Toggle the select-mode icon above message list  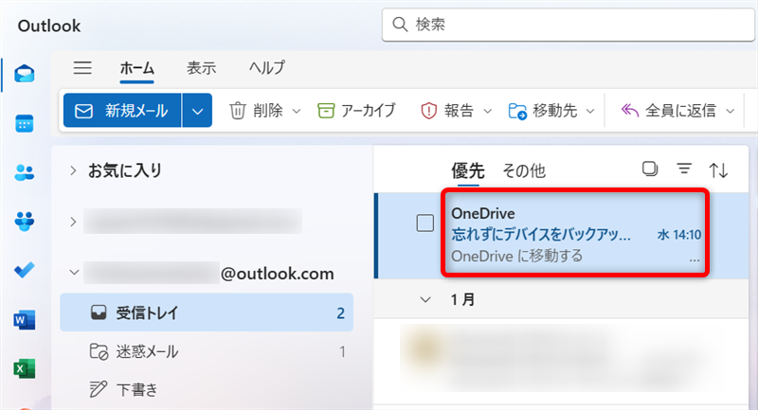point(650,169)
